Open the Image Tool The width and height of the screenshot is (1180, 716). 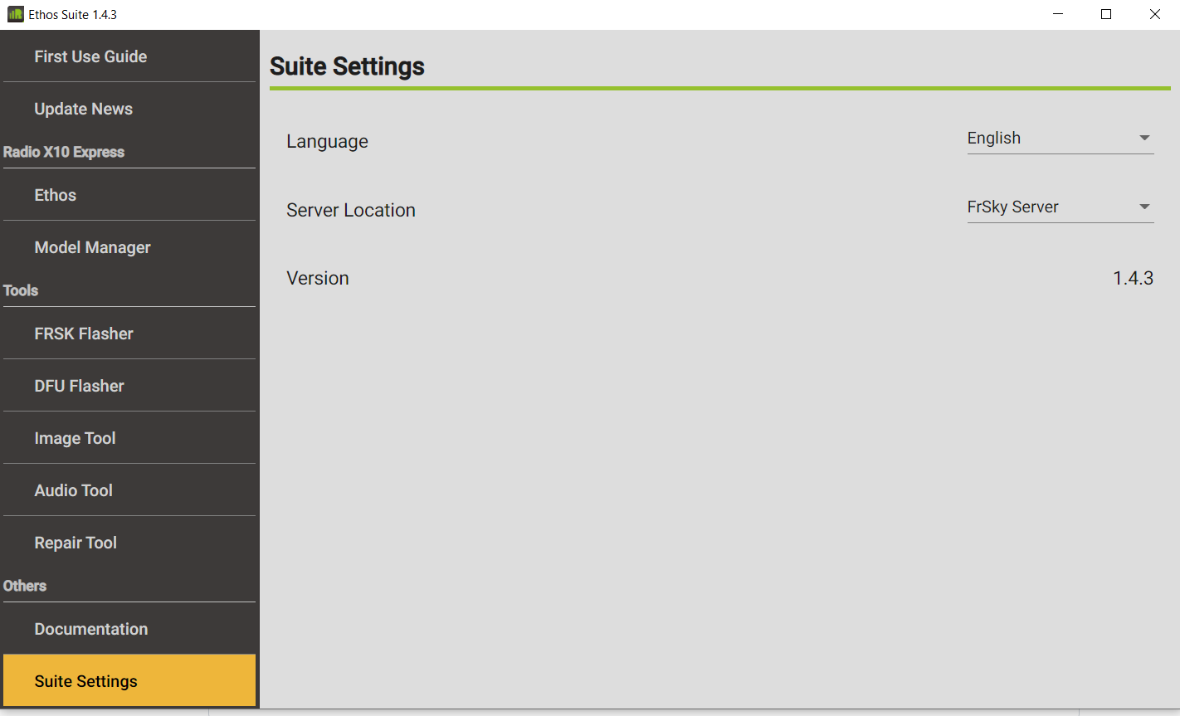click(75, 438)
